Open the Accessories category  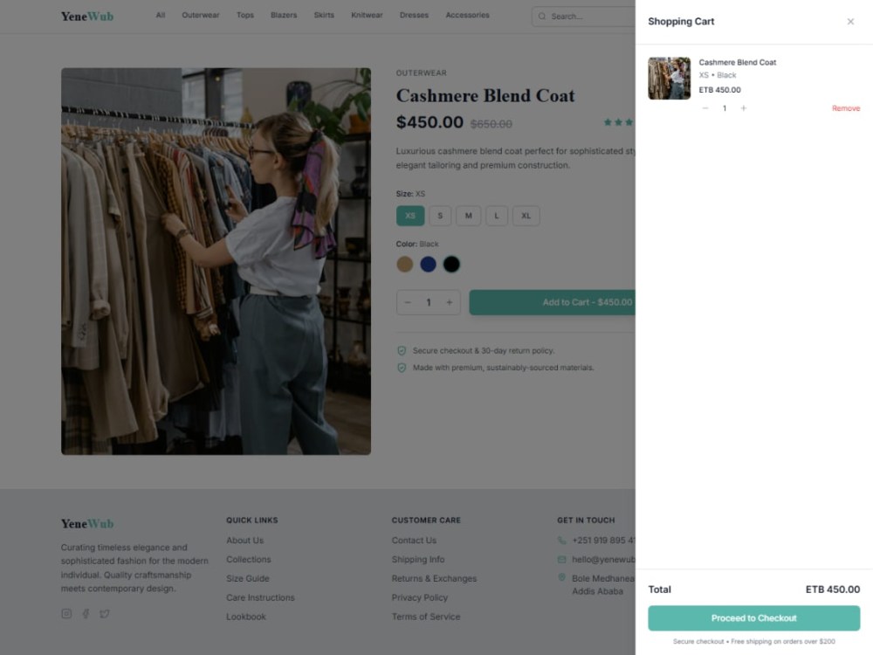coord(467,15)
